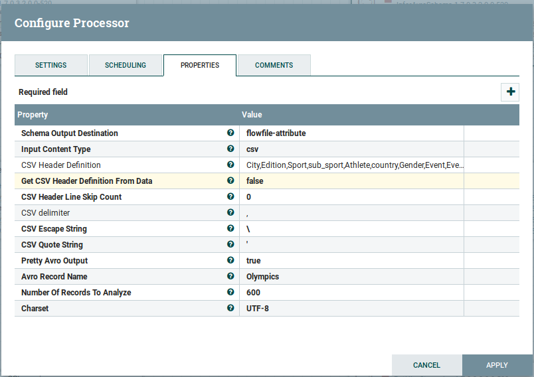The width and height of the screenshot is (534, 377).
Task: Select the Charset property name
Action: (35, 308)
